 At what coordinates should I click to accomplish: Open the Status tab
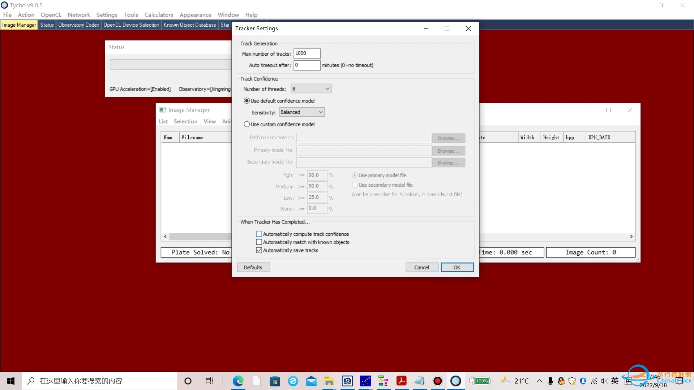47,24
